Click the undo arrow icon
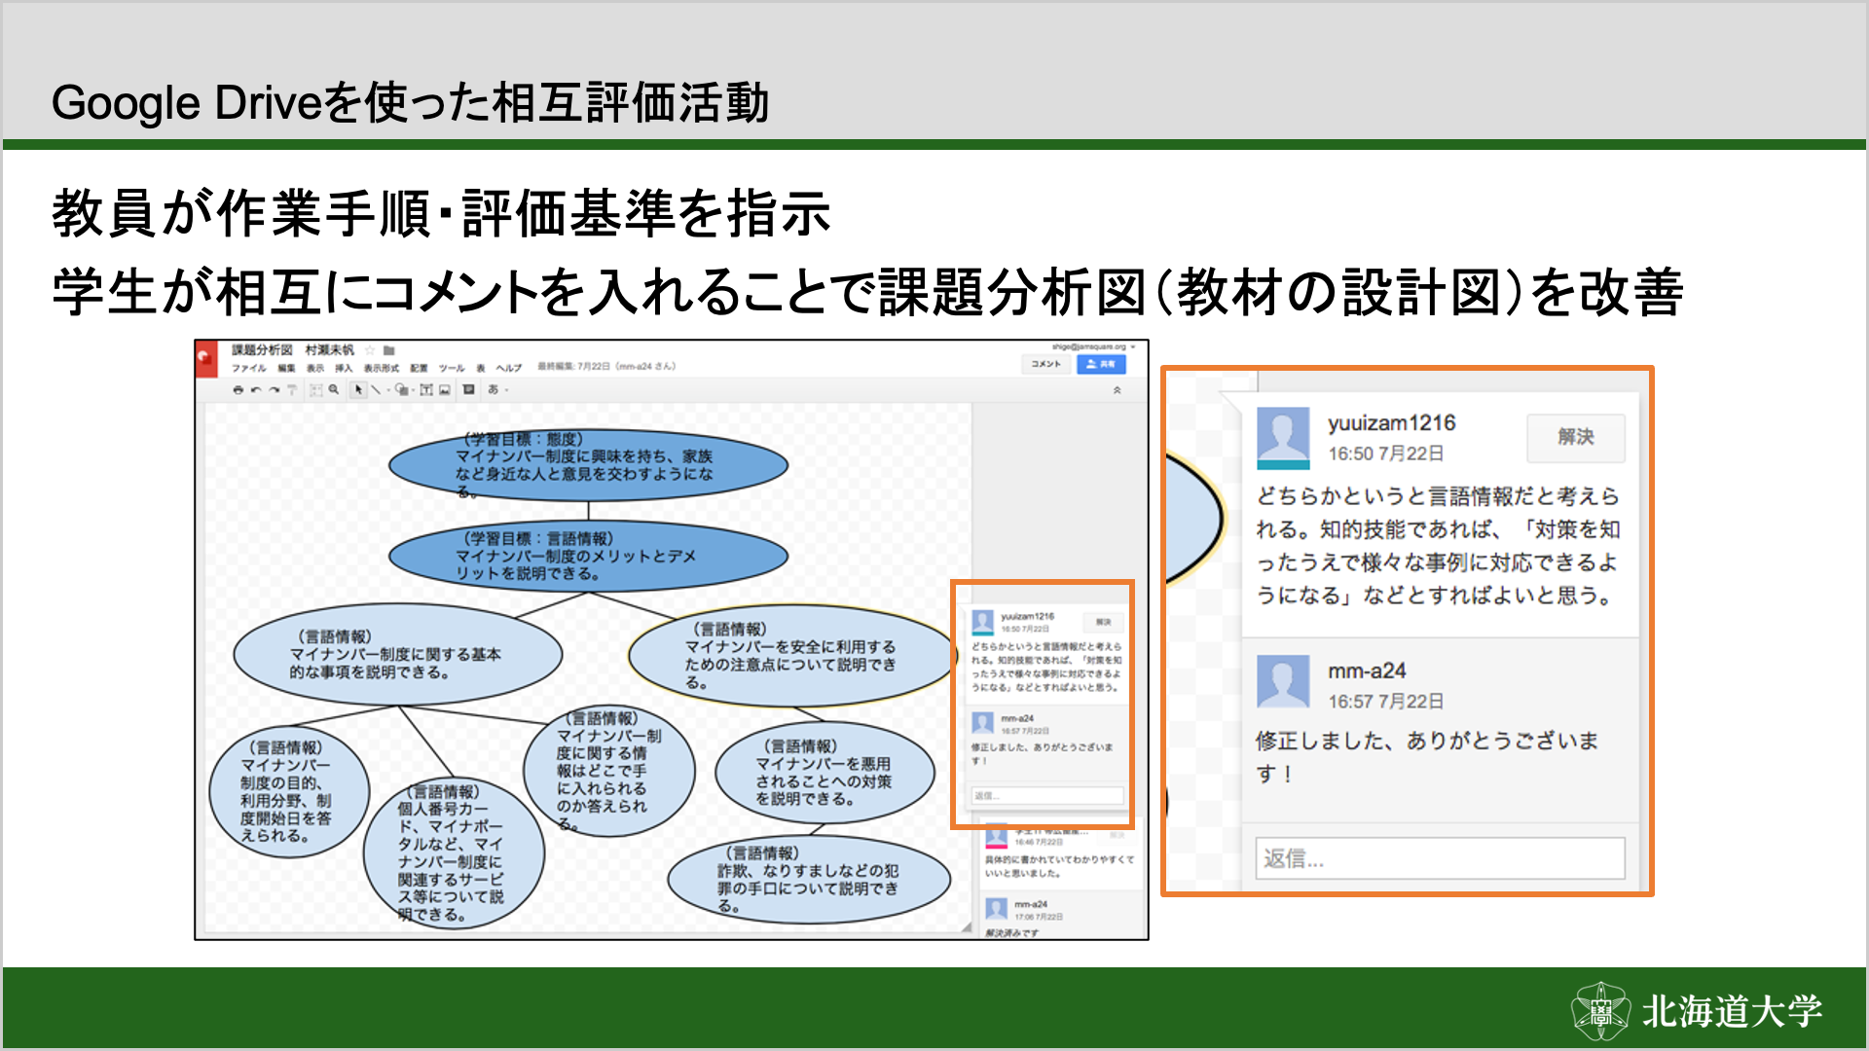 coord(256,390)
